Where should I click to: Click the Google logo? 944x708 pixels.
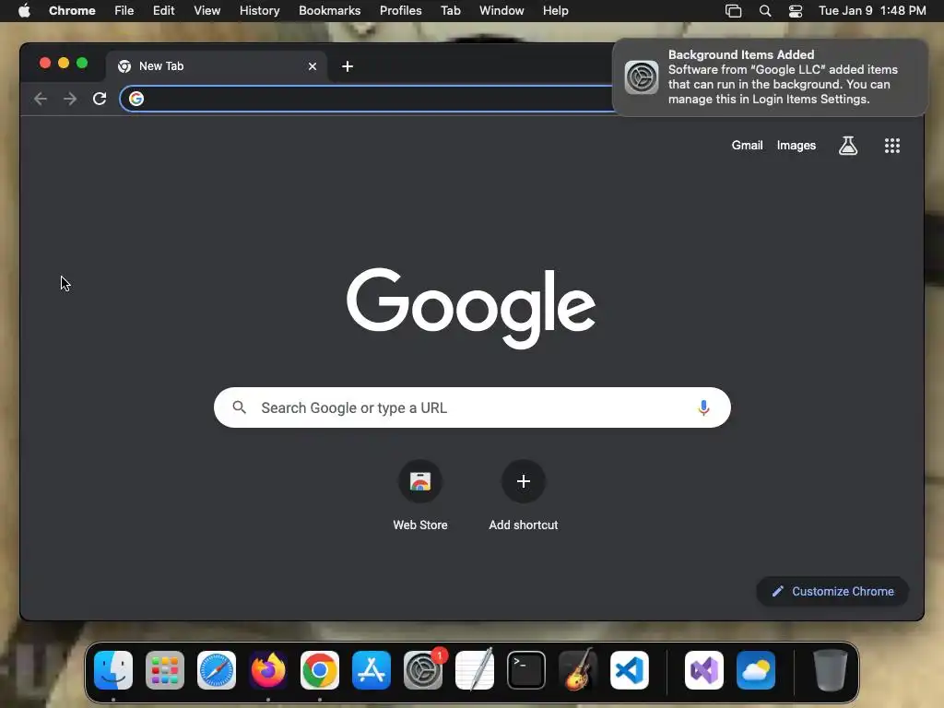471,308
